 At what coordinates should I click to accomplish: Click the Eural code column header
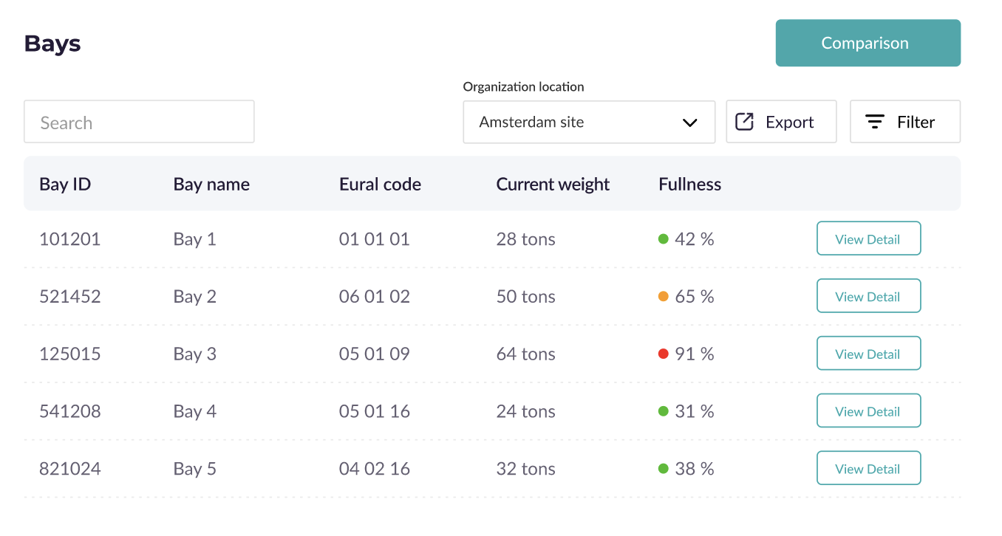click(x=380, y=184)
